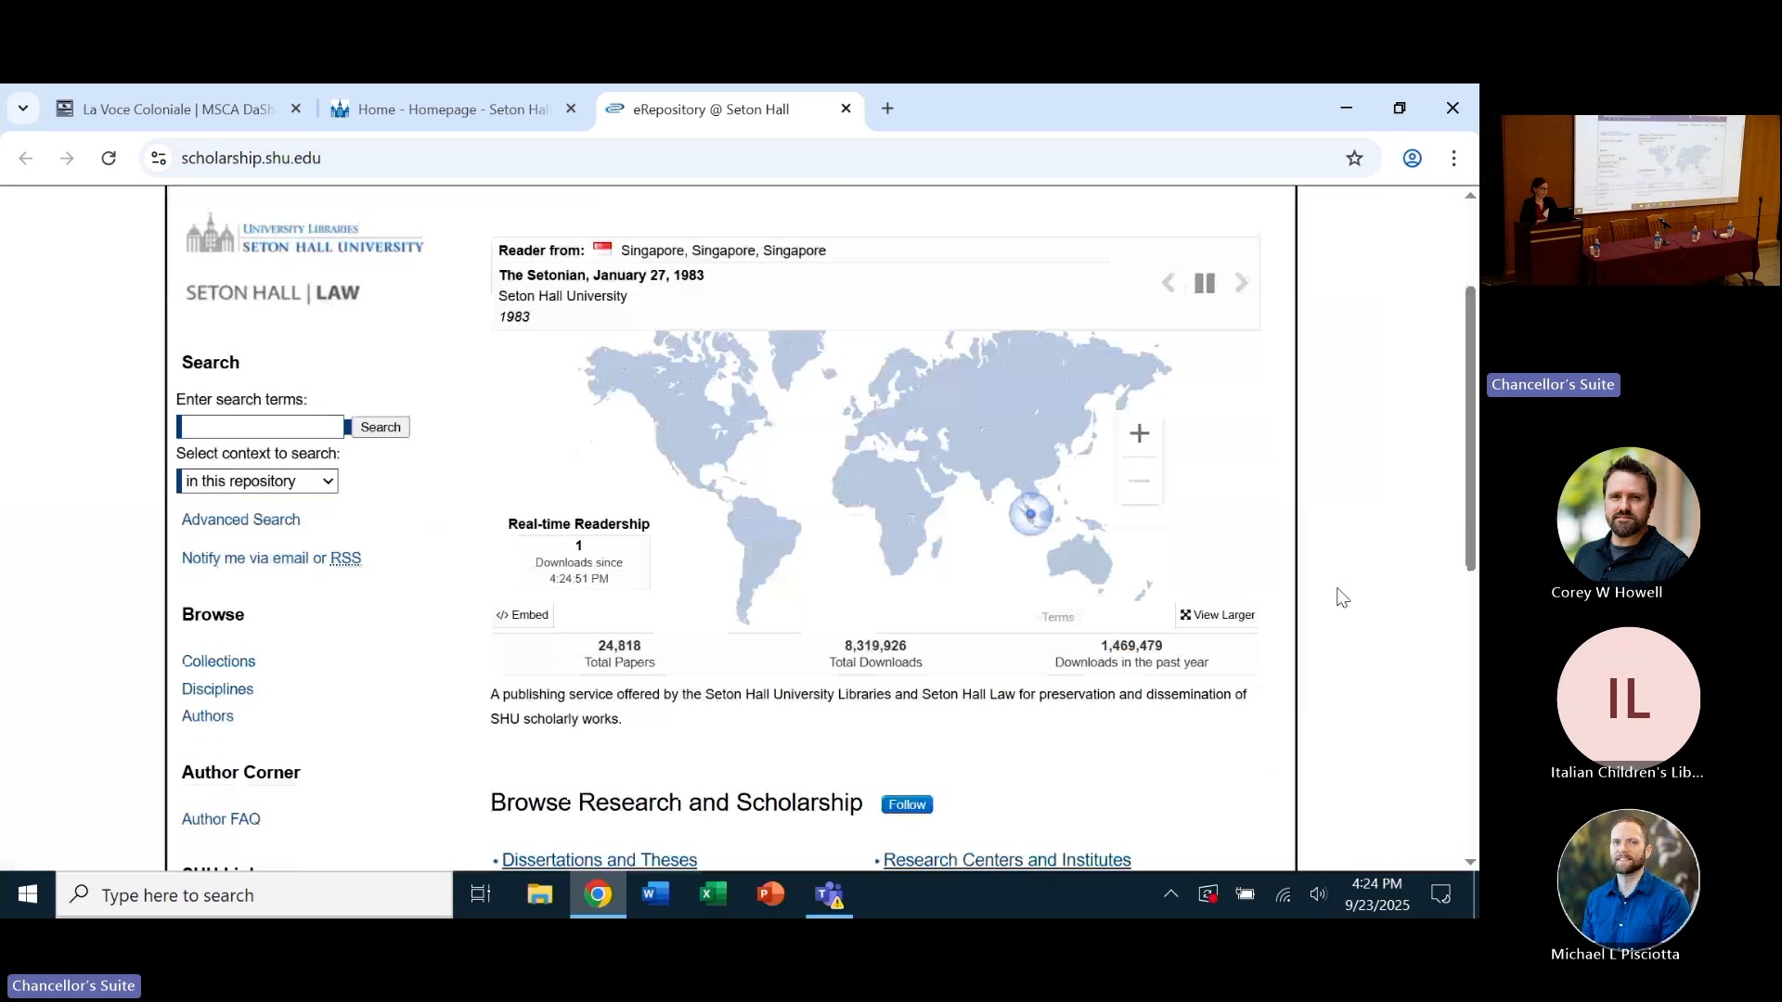Reload the page with refresh icon
The height and width of the screenshot is (1002, 1782).
109,159
